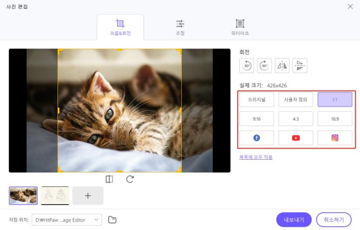Open the save location folder icon
The image size is (360, 230).
[x=112, y=220]
